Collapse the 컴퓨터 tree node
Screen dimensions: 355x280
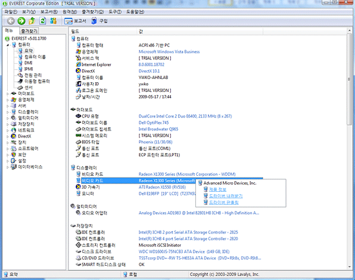click(8, 45)
